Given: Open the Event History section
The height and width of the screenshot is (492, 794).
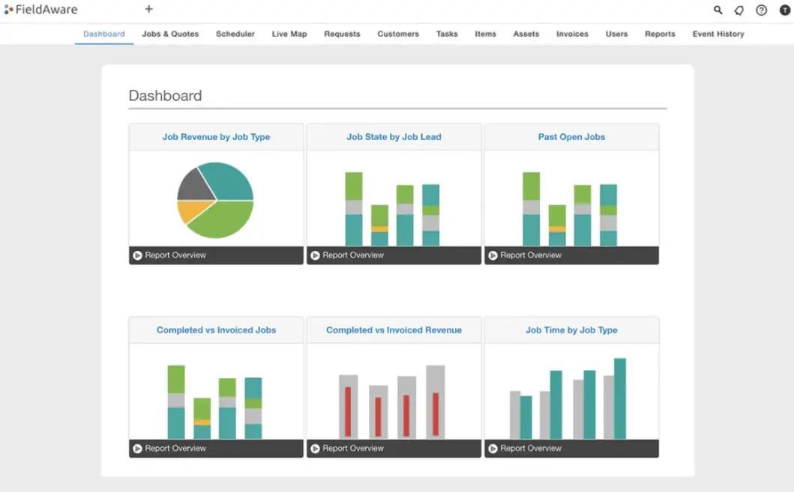Looking at the screenshot, I should 718,34.
